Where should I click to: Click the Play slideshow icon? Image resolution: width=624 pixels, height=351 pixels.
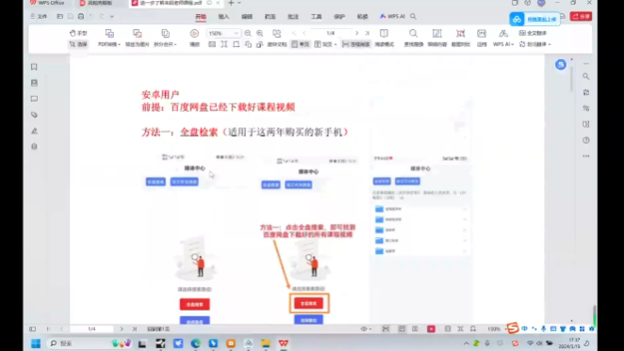click(x=194, y=38)
